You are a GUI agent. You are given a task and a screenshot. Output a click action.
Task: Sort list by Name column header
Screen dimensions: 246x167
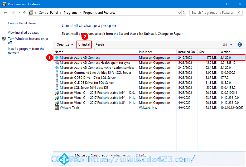[95, 52]
